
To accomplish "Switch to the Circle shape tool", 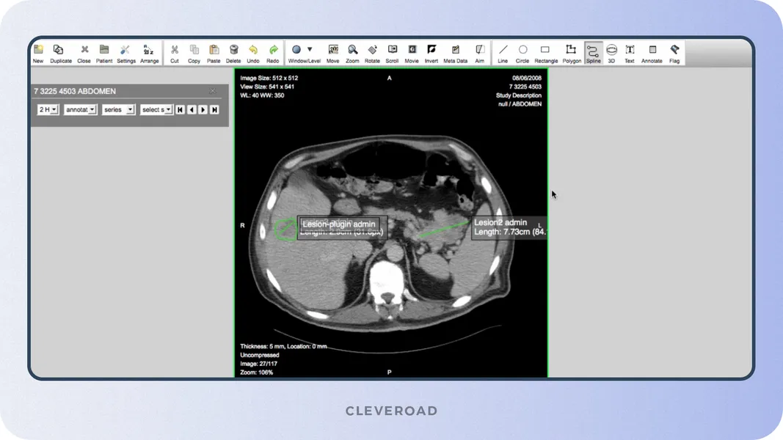I will pyautogui.click(x=522, y=51).
